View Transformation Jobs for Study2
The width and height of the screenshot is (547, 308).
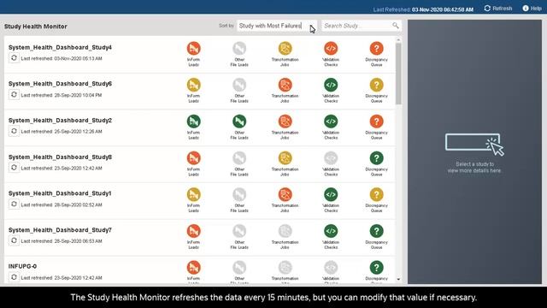coord(285,121)
